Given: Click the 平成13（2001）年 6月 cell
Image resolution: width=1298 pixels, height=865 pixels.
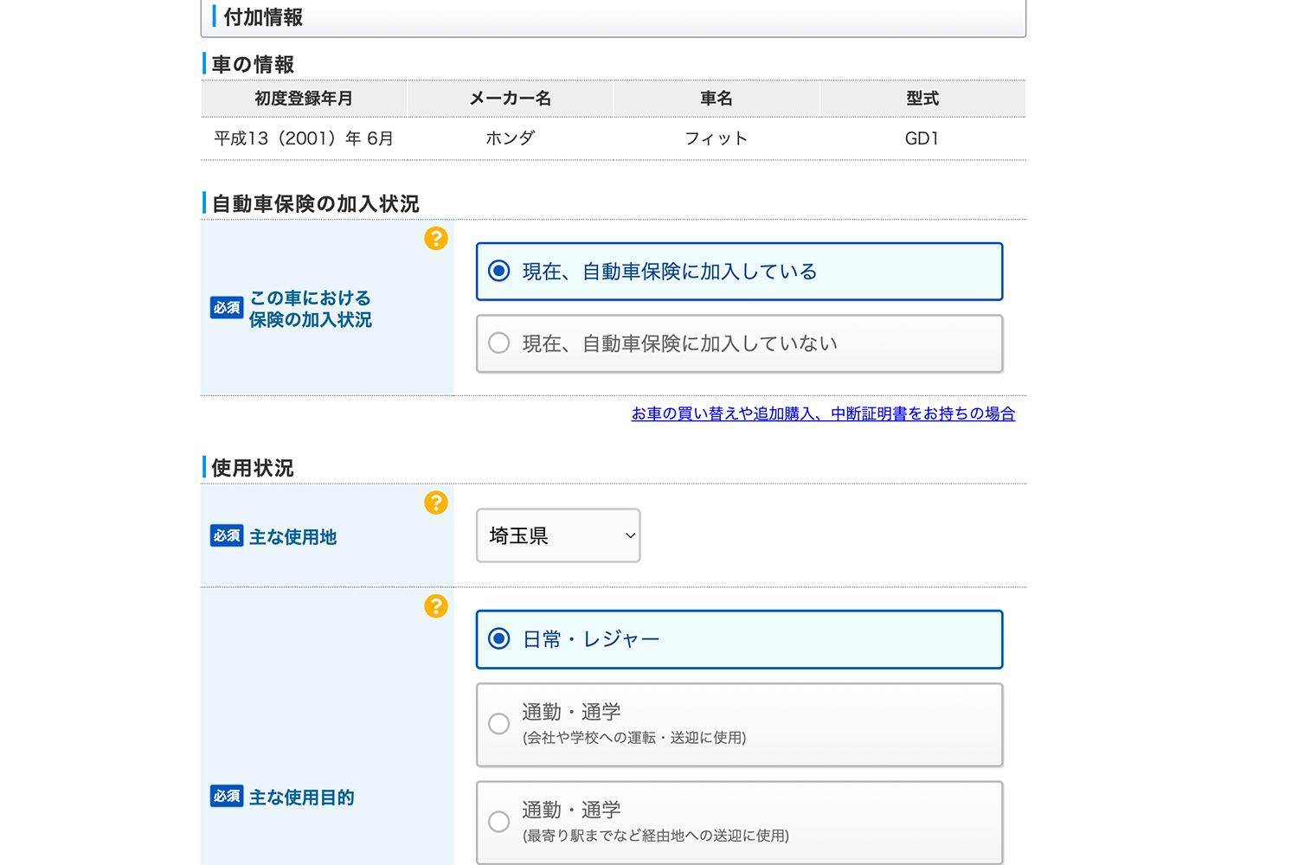Looking at the screenshot, I should pyautogui.click(x=304, y=138).
